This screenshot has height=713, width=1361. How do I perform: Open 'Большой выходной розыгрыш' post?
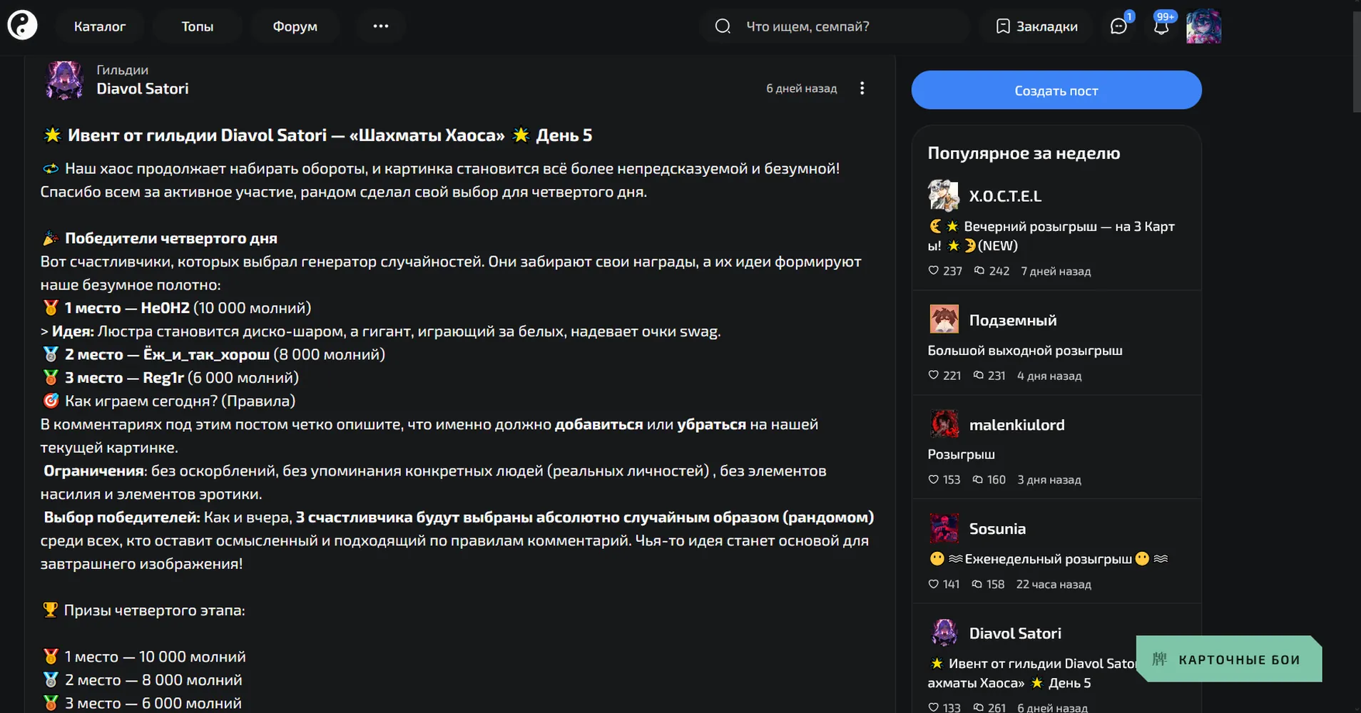(1025, 350)
